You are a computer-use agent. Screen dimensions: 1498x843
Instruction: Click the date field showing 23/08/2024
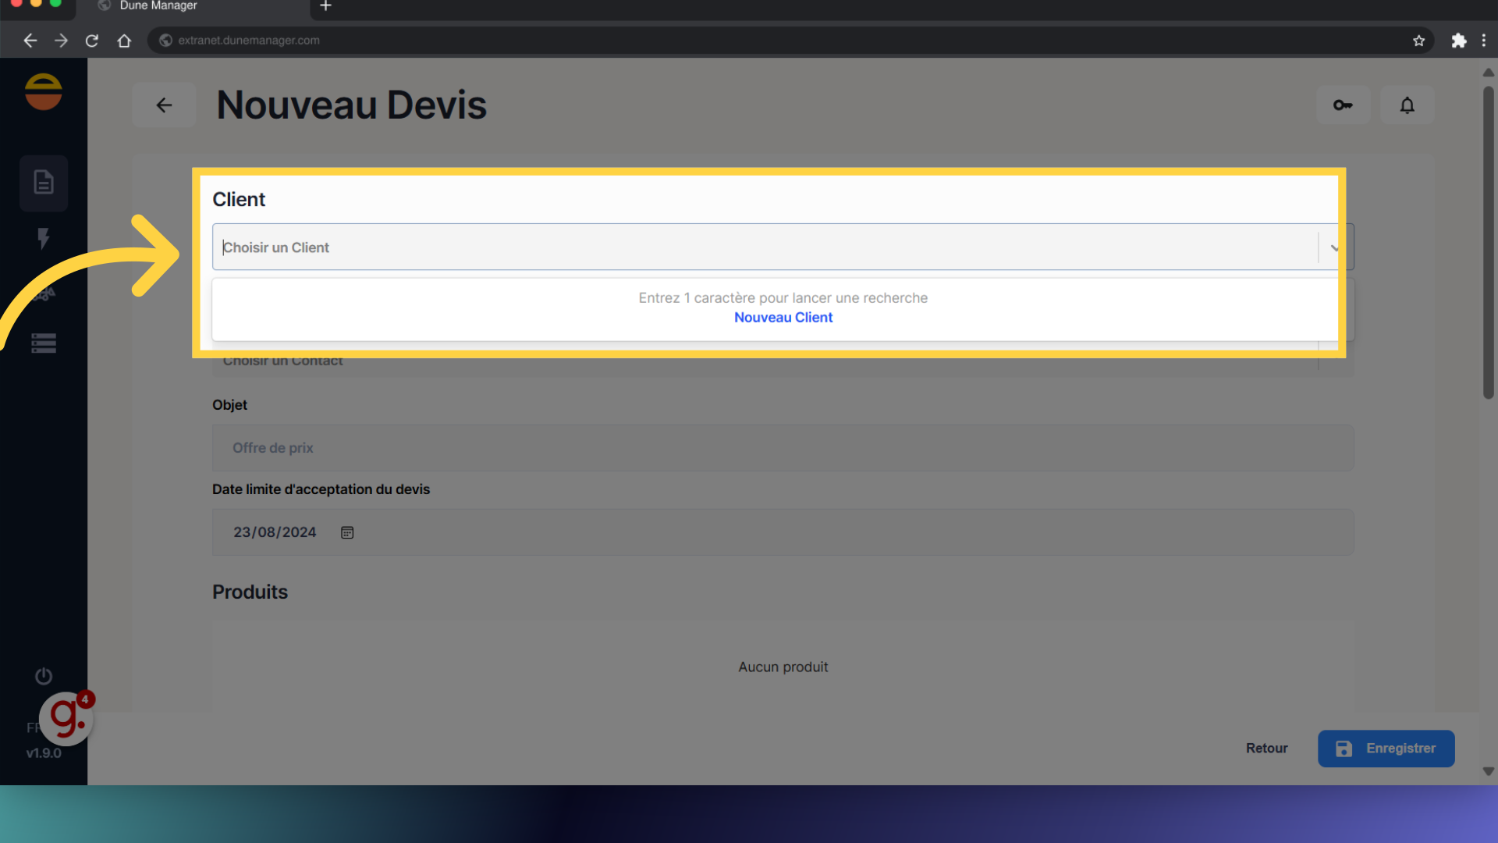pyautogui.click(x=275, y=532)
